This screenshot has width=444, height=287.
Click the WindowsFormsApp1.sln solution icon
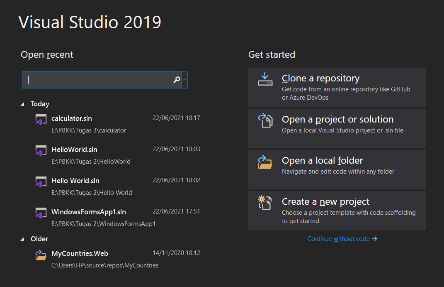41,213
